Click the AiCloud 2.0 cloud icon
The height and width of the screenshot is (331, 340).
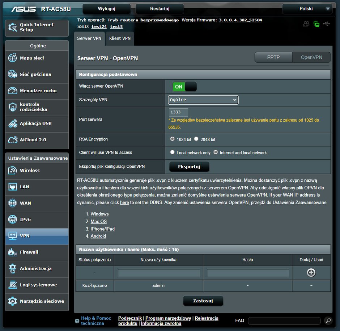coord(12,140)
